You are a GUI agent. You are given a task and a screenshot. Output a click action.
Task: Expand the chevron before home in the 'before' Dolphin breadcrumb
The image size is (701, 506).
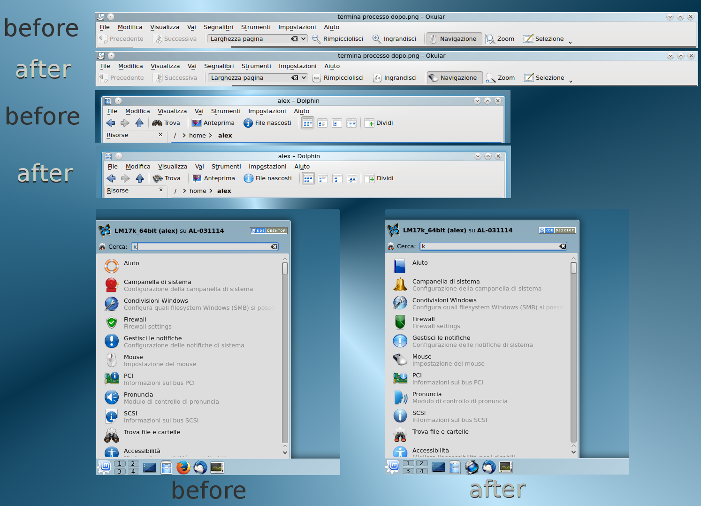click(184, 136)
